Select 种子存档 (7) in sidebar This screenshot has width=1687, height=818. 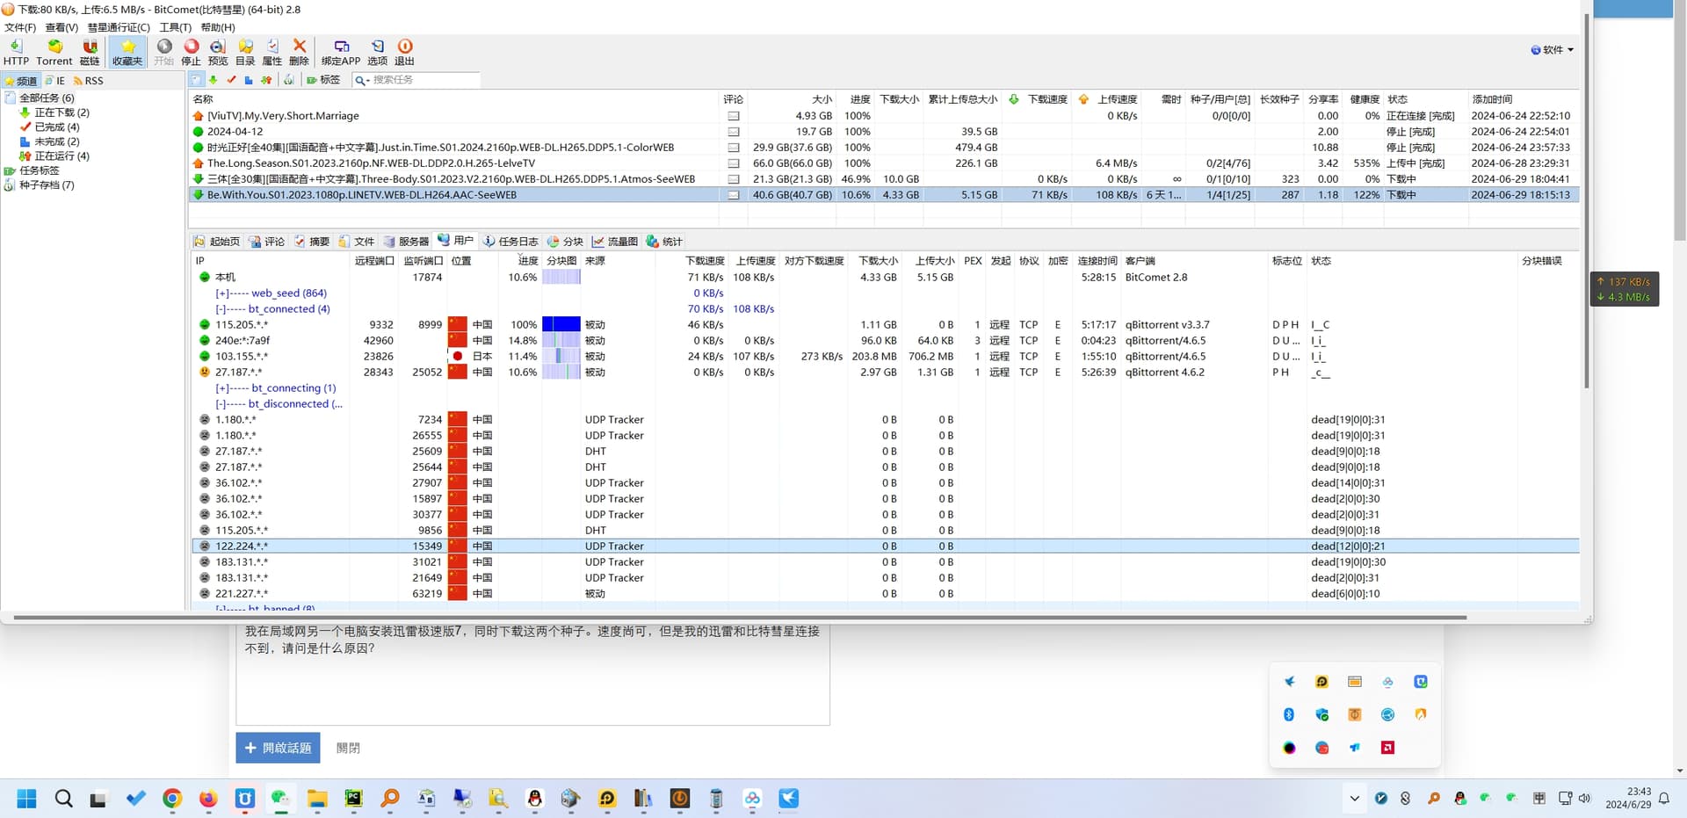point(47,185)
